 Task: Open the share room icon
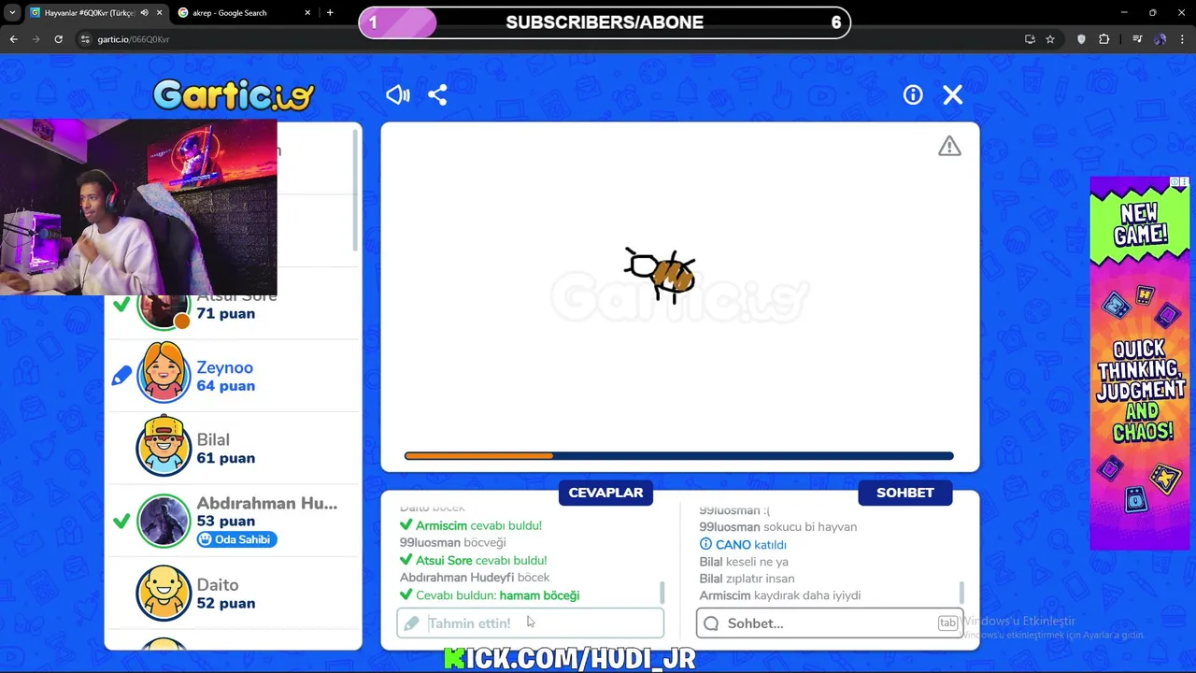tap(437, 95)
